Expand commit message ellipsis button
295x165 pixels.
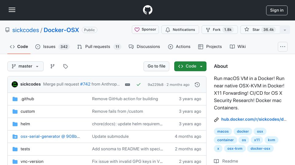(x=127, y=85)
